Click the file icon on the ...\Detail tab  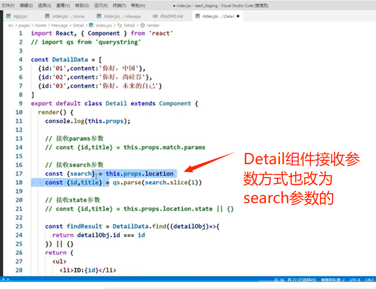[x=197, y=16]
